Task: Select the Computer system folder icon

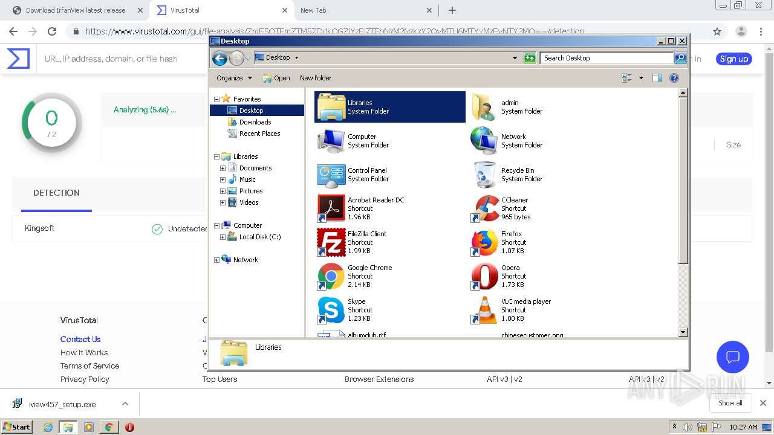Action: pyautogui.click(x=331, y=141)
